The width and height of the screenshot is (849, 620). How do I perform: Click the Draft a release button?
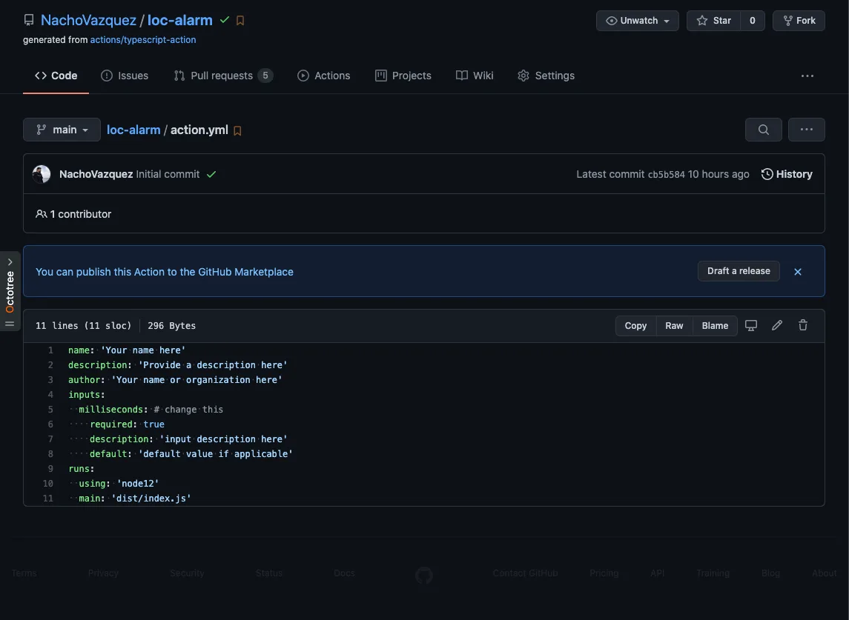tap(738, 271)
